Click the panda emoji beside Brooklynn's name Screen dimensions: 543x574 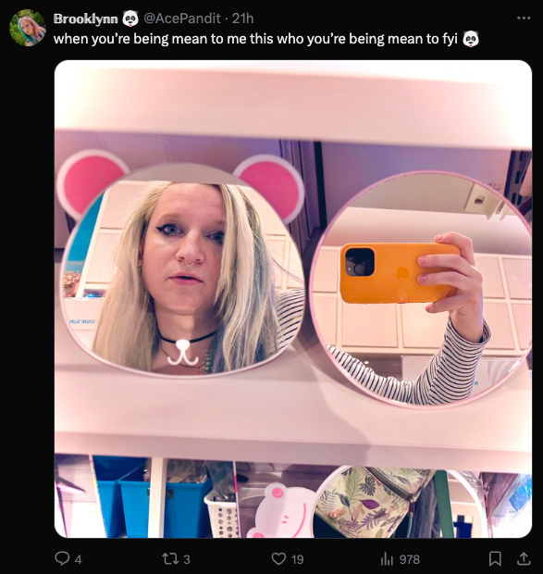pyautogui.click(x=130, y=19)
